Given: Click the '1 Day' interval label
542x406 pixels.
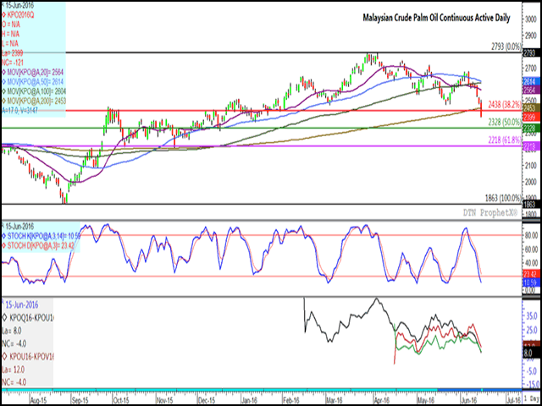Looking at the screenshot, I should [x=531, y=399].
